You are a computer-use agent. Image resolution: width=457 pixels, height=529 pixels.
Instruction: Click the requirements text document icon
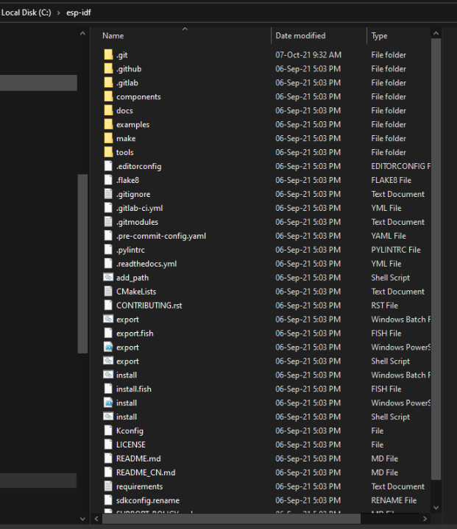108,486
